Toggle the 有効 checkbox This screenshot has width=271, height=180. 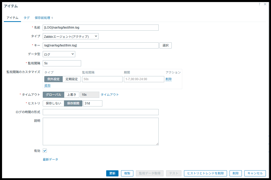pos(45,151)
